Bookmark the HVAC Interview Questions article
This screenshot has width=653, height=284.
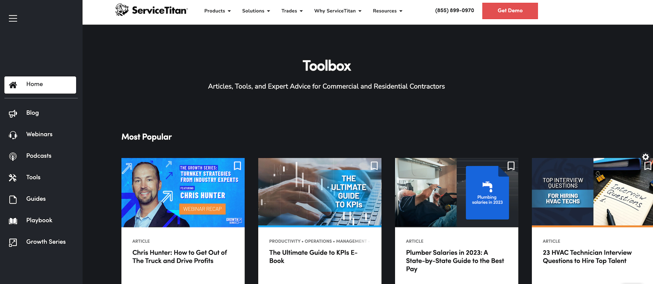(x=648, y=166)
